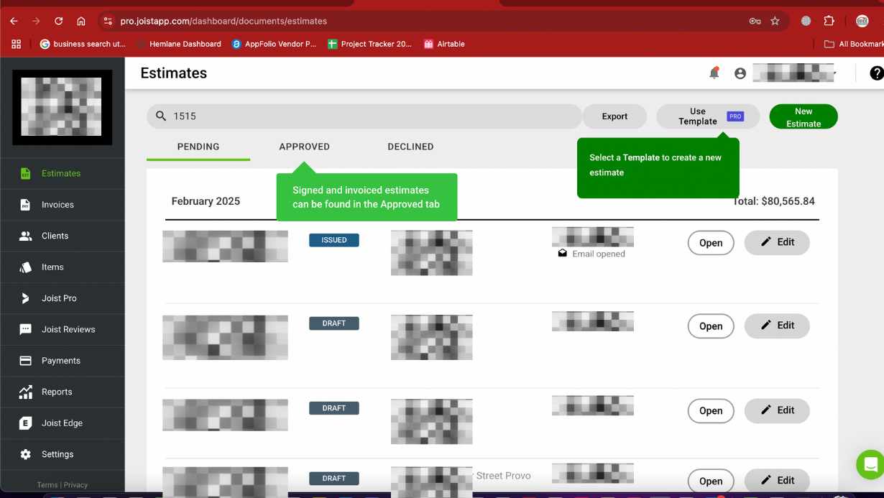Reload the page with refresh icon
This screenshot has width=884, height=498.
tap(58, 21)
